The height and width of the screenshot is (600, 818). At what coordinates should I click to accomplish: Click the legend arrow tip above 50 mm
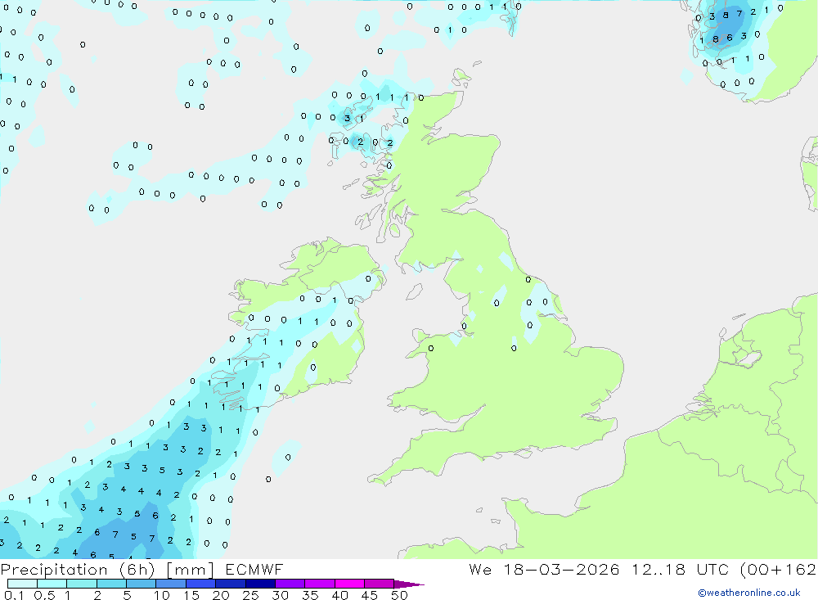click(408, 584)
